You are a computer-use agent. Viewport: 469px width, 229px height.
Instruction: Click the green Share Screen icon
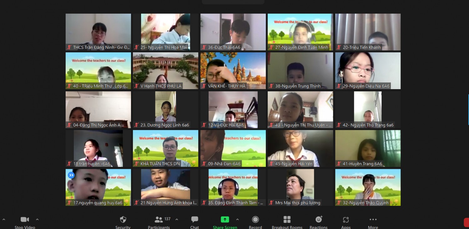225,220
